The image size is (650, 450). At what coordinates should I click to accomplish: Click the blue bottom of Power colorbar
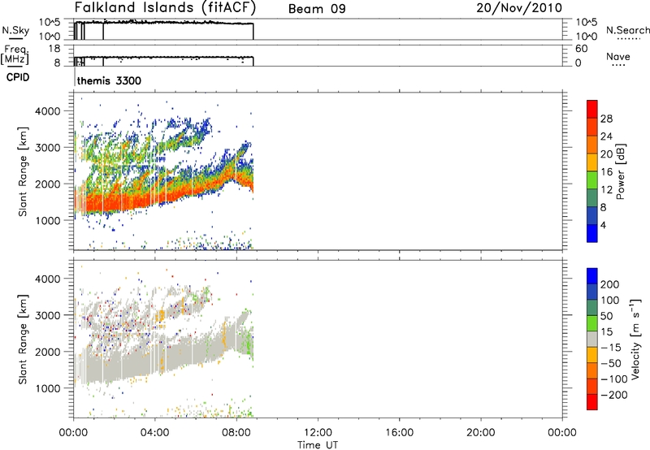[592, 233]
